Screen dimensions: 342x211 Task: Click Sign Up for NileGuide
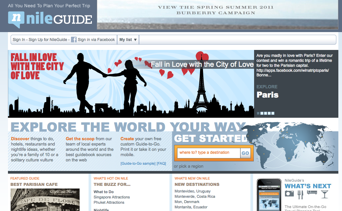(x=48, y=40)
